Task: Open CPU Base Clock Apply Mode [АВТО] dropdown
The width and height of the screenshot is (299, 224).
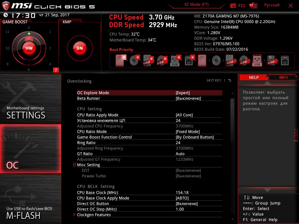Action: point(182,198)
